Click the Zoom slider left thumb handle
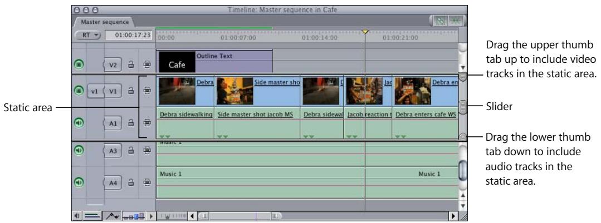 tap(203, 217)
